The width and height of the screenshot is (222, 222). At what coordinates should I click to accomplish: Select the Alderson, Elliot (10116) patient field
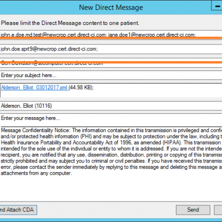111,106
